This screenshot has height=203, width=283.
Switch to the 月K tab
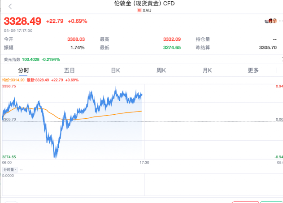click(x=207, y=70)
